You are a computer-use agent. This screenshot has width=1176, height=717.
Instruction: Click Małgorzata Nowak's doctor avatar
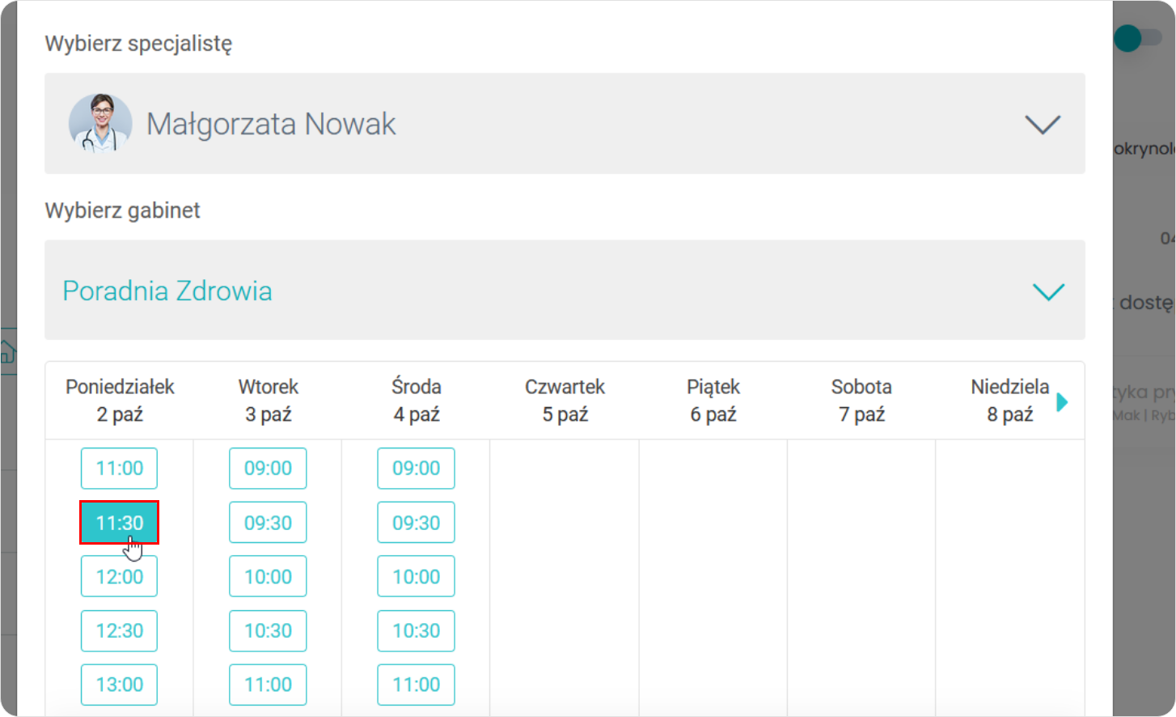100,124
